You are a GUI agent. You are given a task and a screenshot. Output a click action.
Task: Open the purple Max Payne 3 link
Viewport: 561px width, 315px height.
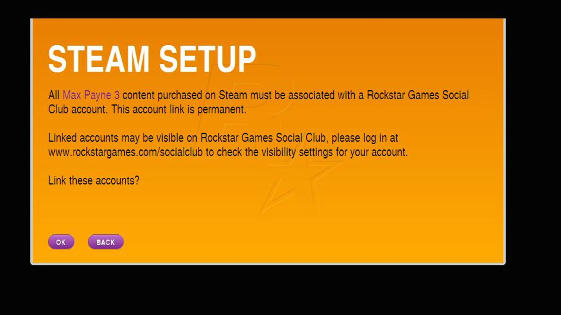(x=91, y=96)
